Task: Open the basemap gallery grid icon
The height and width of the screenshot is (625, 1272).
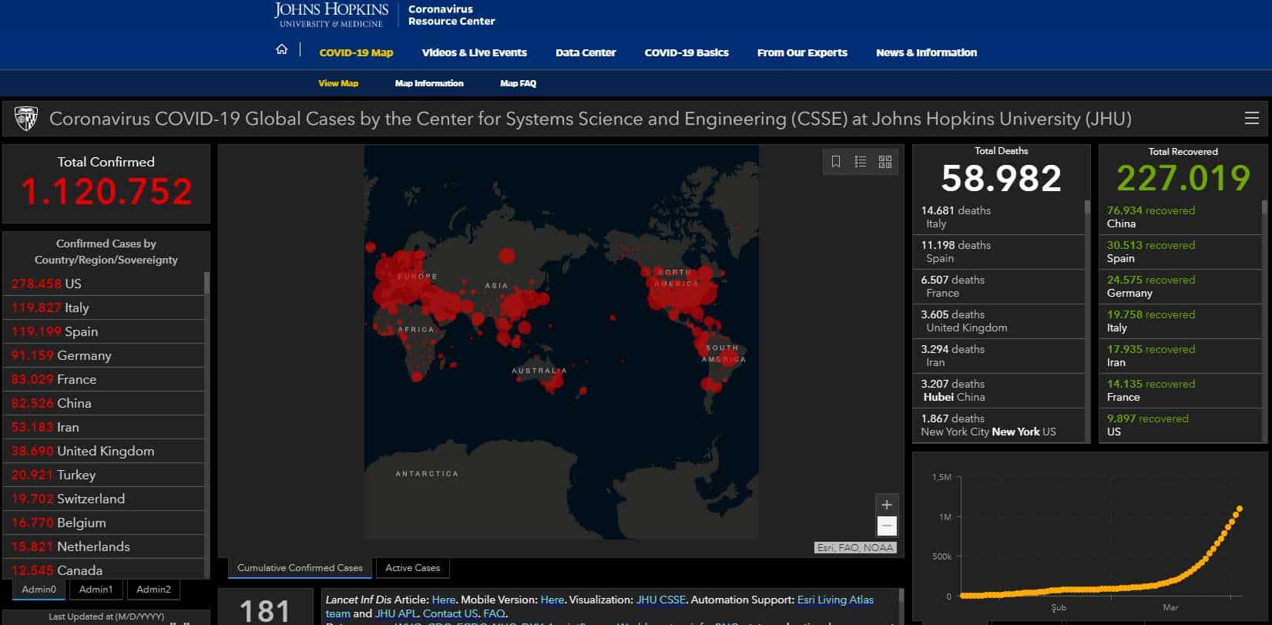Action: tap(885, 162)
